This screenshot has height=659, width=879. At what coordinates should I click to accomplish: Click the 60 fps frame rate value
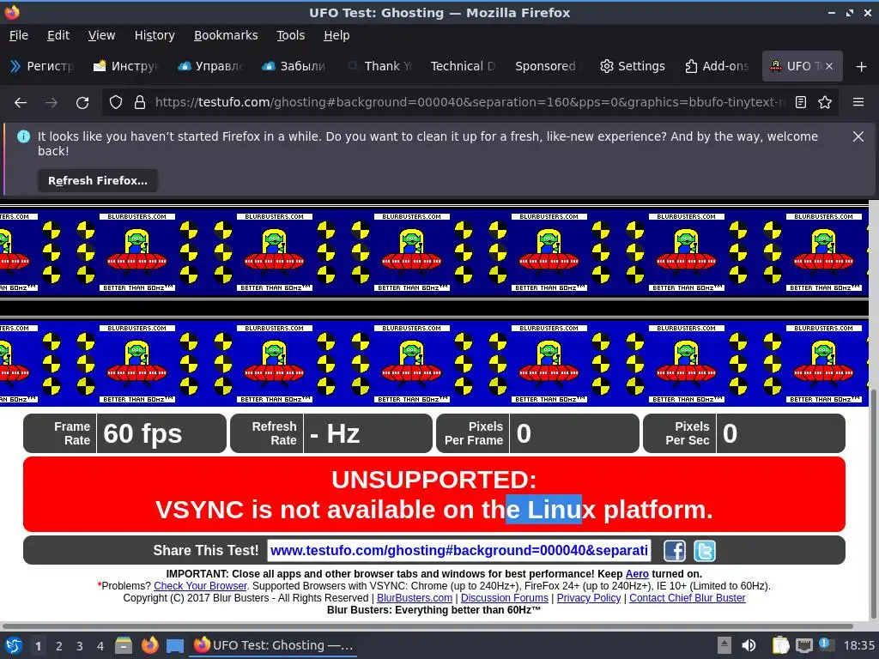point(142,433)
